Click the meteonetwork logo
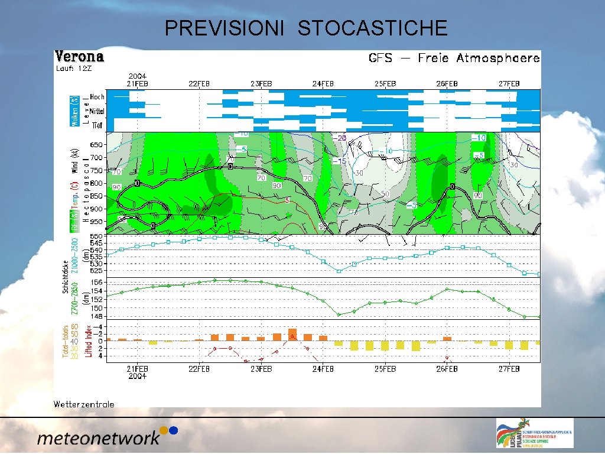The height and width of the screenshot is (454, 605). point(108,436)
